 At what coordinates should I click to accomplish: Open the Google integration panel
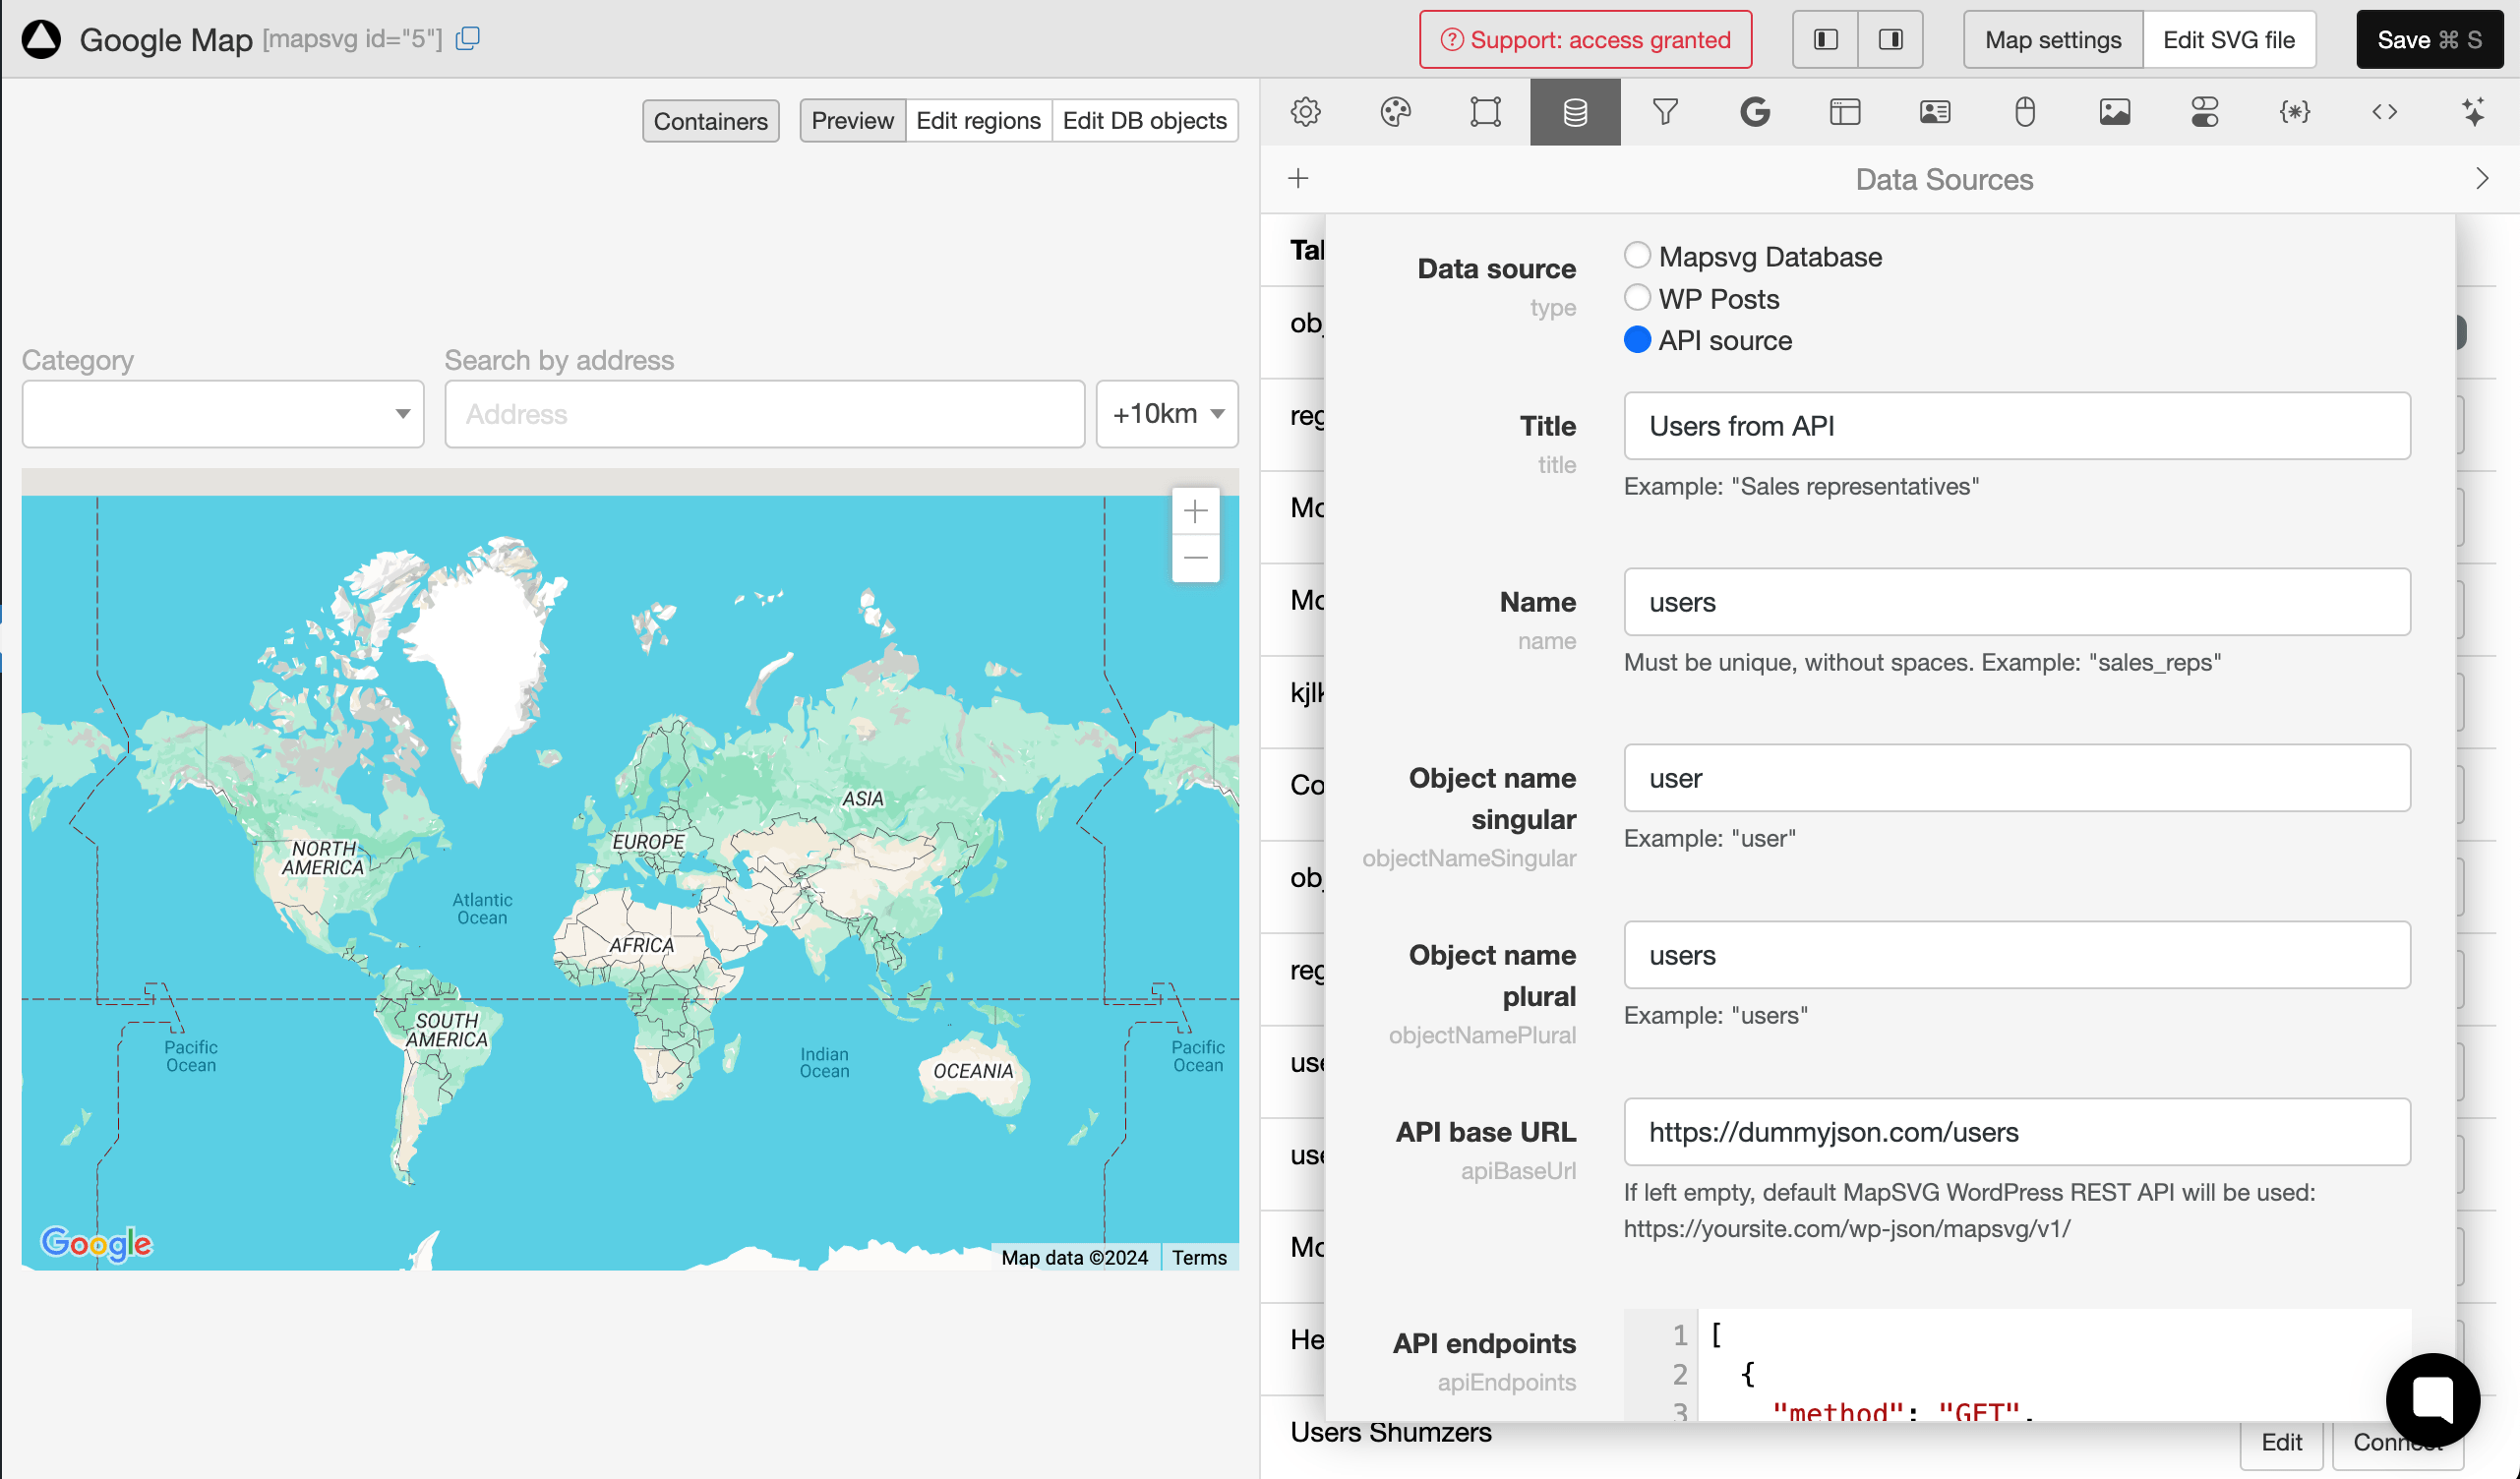pyautogui.click(x=1757, y=112)
